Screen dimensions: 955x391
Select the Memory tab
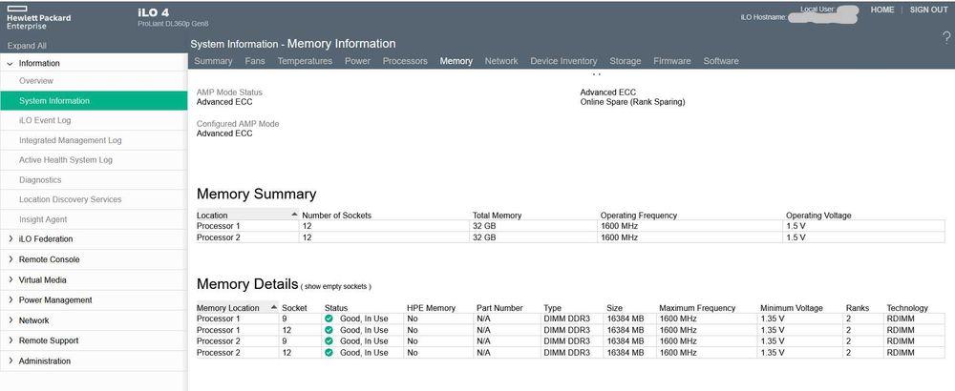click(x=456, y=61)
